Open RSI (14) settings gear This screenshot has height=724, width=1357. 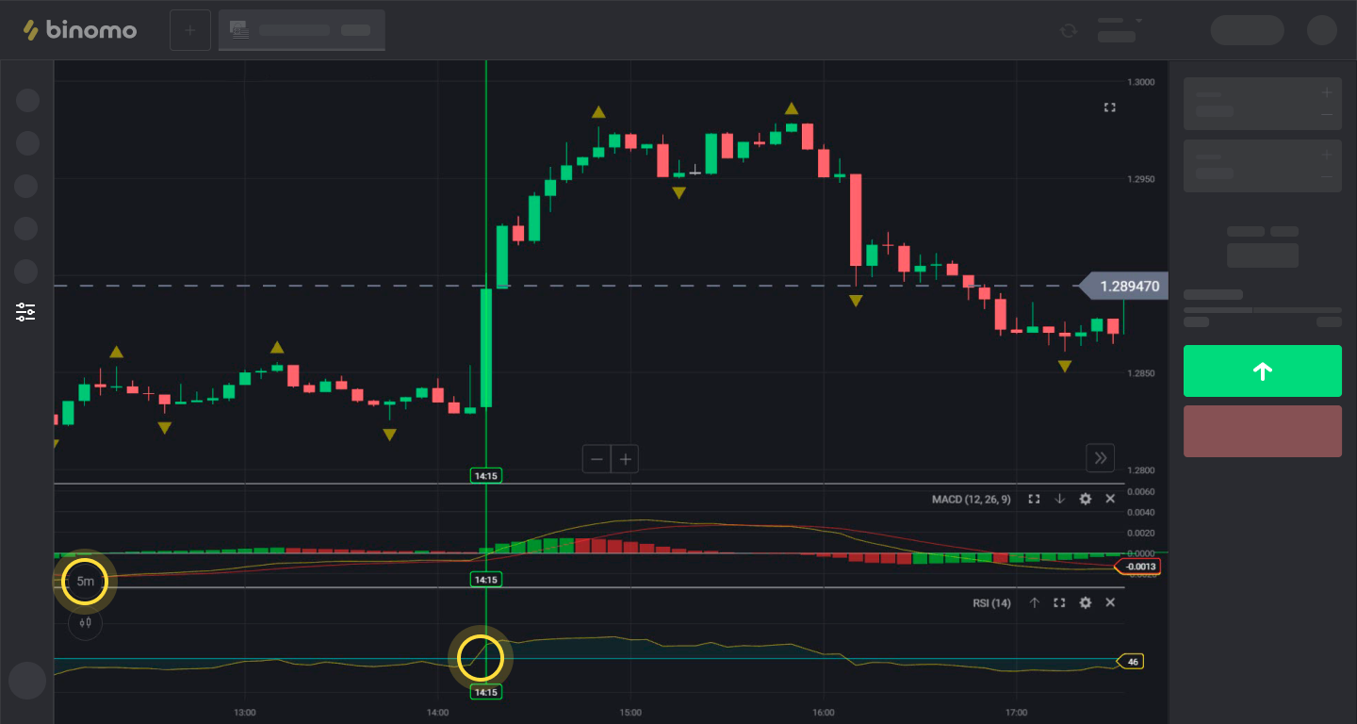(1085, 602)
